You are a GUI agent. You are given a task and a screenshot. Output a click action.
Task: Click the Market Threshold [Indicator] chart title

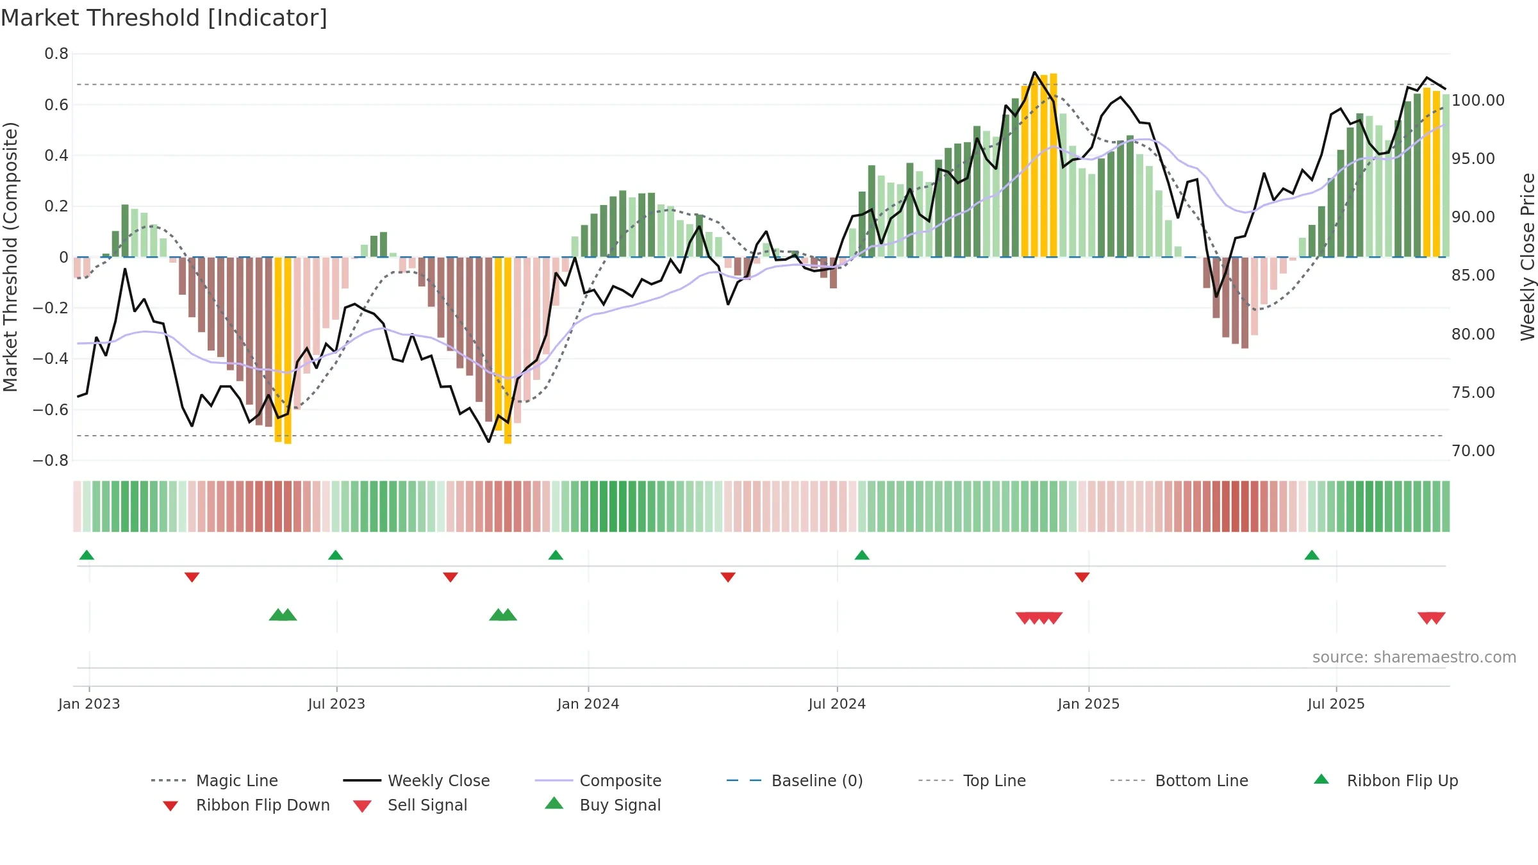(164, 18)
